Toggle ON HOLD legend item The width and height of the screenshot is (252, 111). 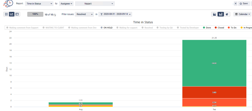coord(106,28)
